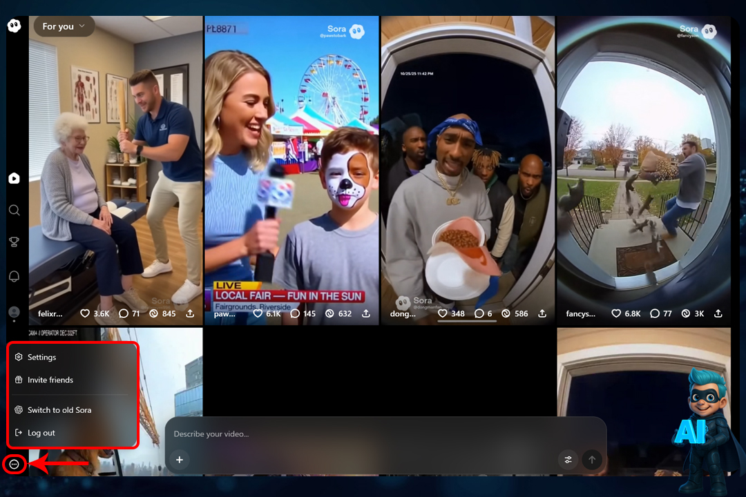Open the video feed icon in sidebar
The height and width of the screenshot is (497, 746).
click(x=14, y=179)
